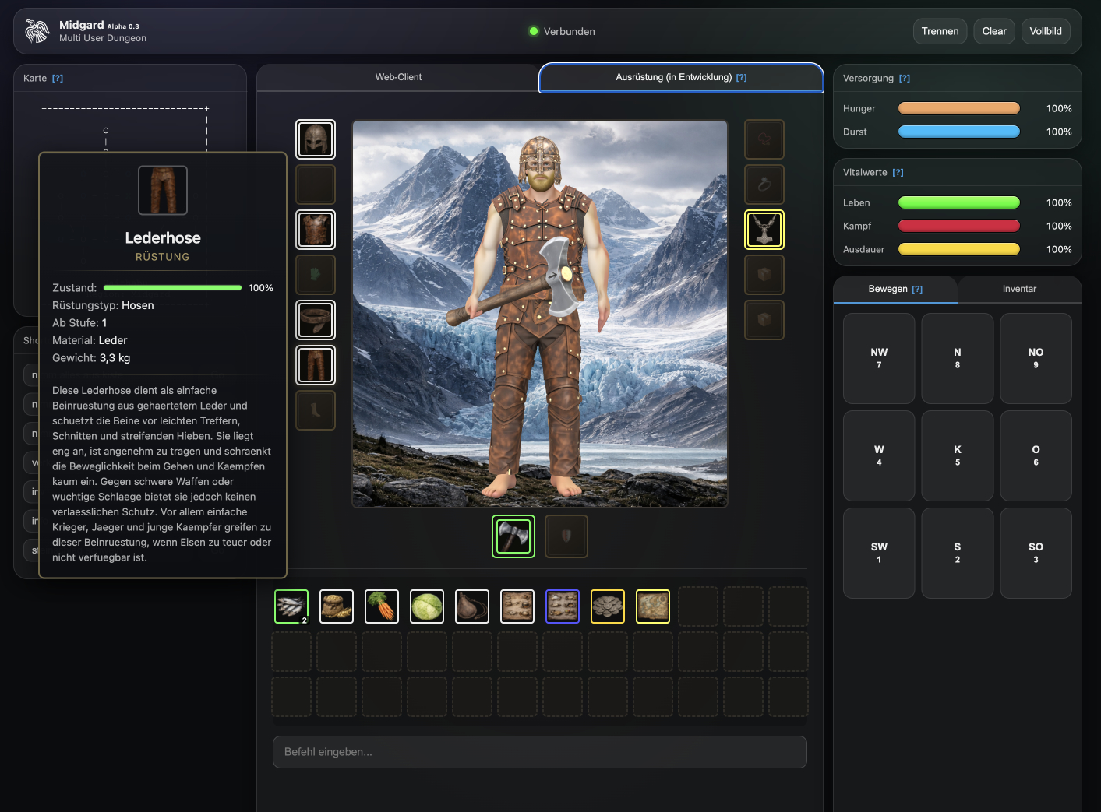1101x812 pixels.
Task: Open help link next to Vitalwerte
Action: (898, 173)
